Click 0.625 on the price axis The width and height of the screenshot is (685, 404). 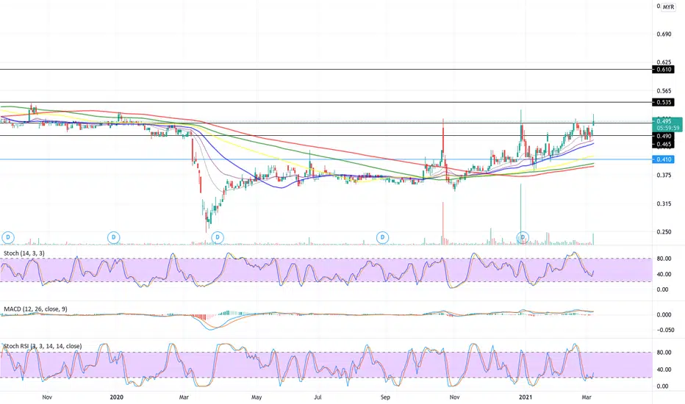click(x=664, y=62)
